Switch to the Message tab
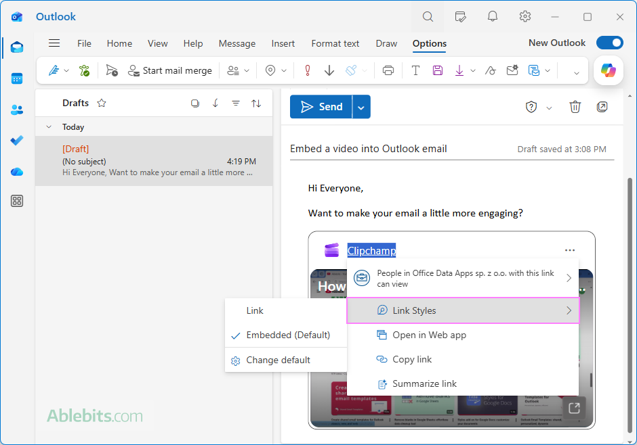Viewport: 637px width, 445px height. (x=237, y=43)
